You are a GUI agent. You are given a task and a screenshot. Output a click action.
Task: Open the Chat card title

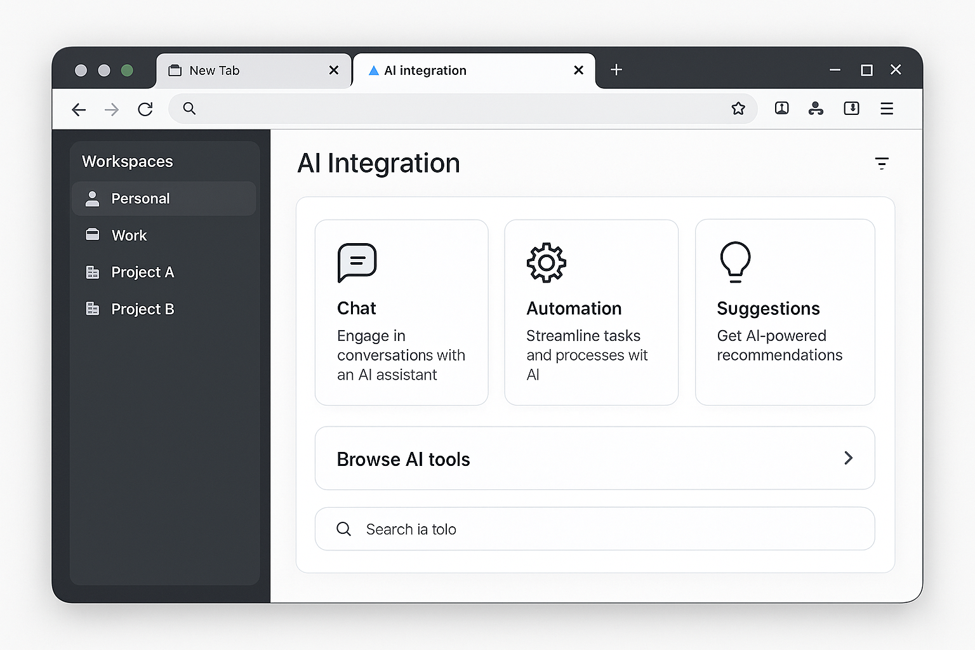(357, 308)
